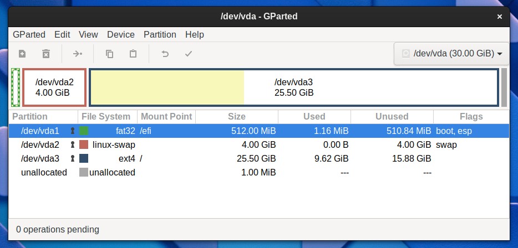The width and height of the screenshot is (518, 248).
Task: Select the unallocated partition row name
Action: (44, 173)
